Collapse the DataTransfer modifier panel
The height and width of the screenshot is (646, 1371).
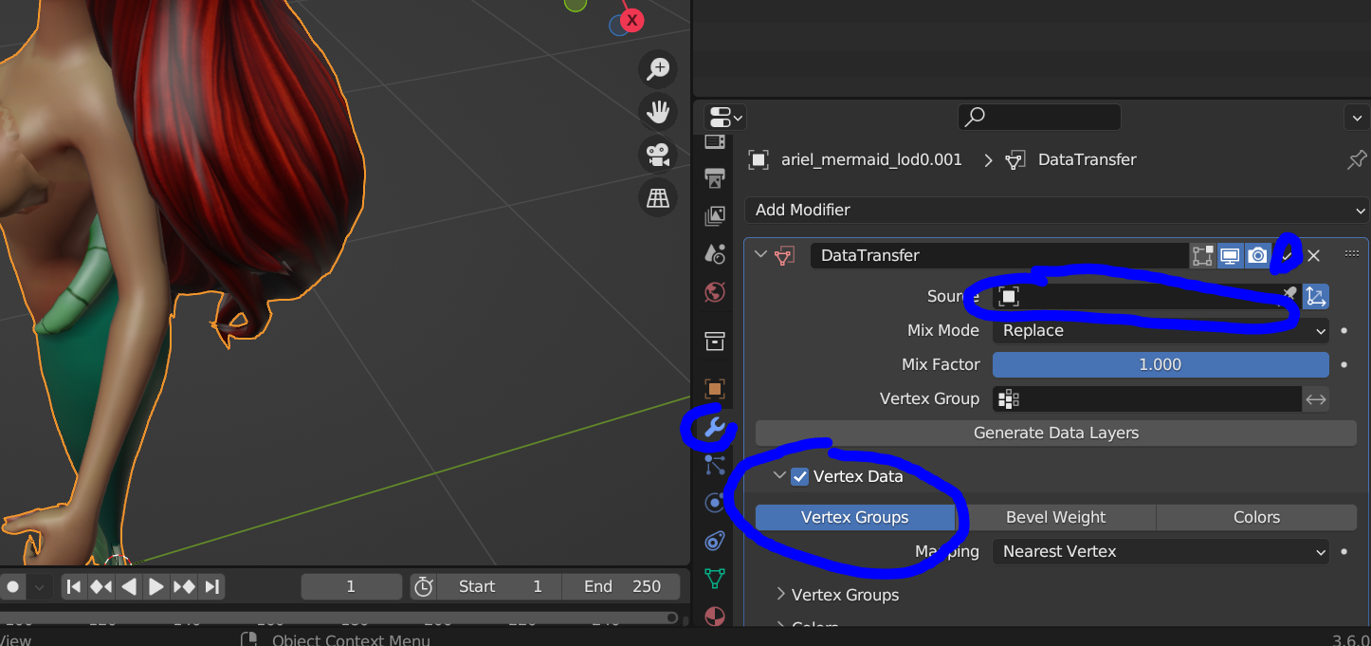(x=760, y=254)
